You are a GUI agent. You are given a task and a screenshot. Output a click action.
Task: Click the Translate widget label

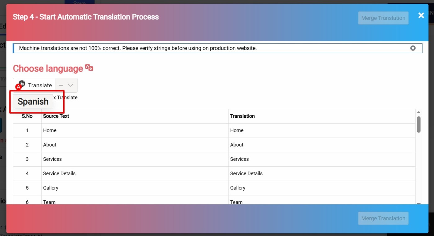coord(40,85)
